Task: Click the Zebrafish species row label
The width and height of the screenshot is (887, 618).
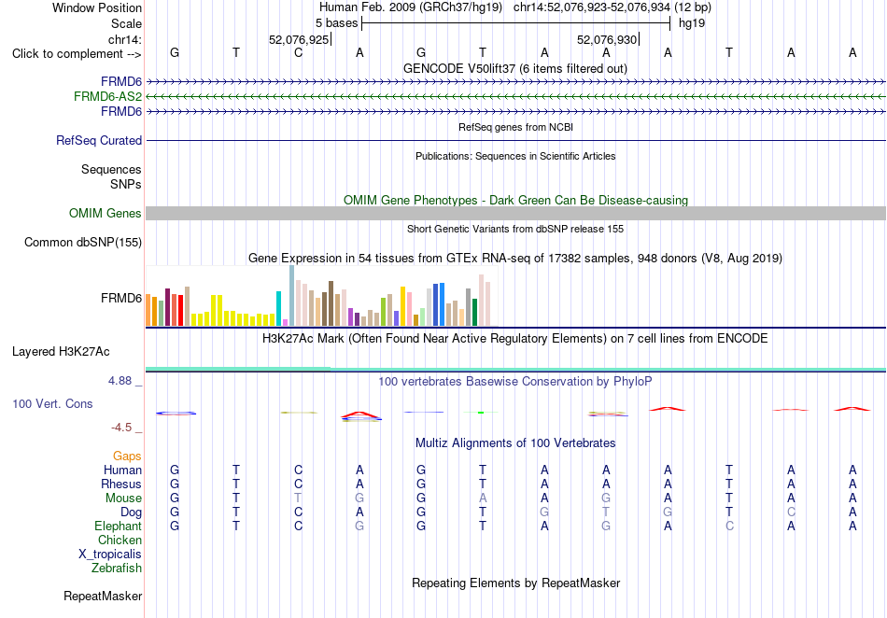Action: click(117, 568)
